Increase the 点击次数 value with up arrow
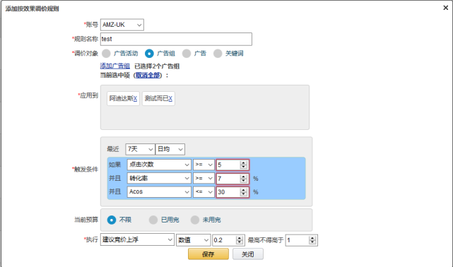This screenshot has height=267, width=453. 244,162
